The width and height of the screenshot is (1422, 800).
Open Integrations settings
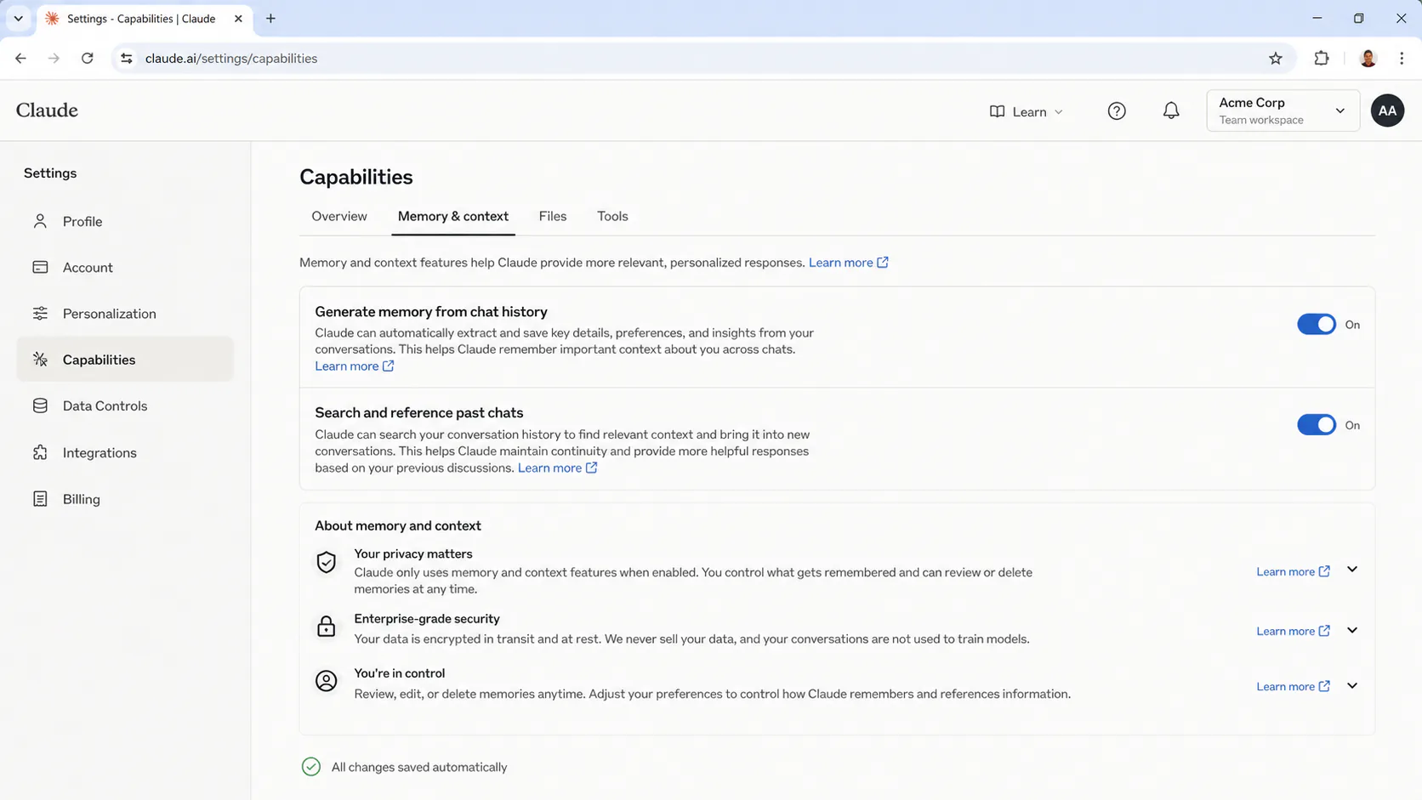(125, 452)
